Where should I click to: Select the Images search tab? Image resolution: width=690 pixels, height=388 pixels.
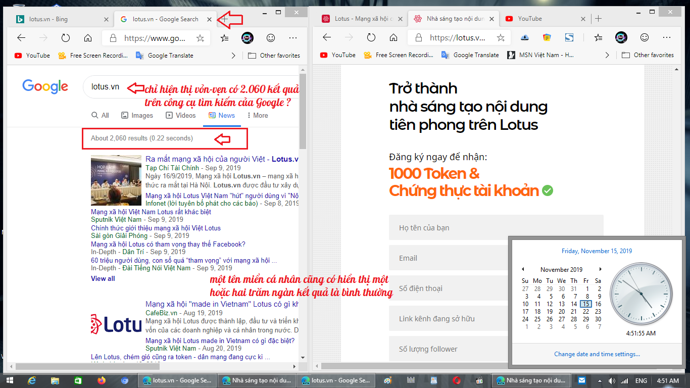coord(137,115)
